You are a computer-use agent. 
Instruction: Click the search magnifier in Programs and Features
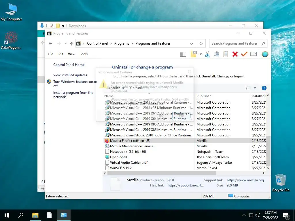click(x=263, y=43)
